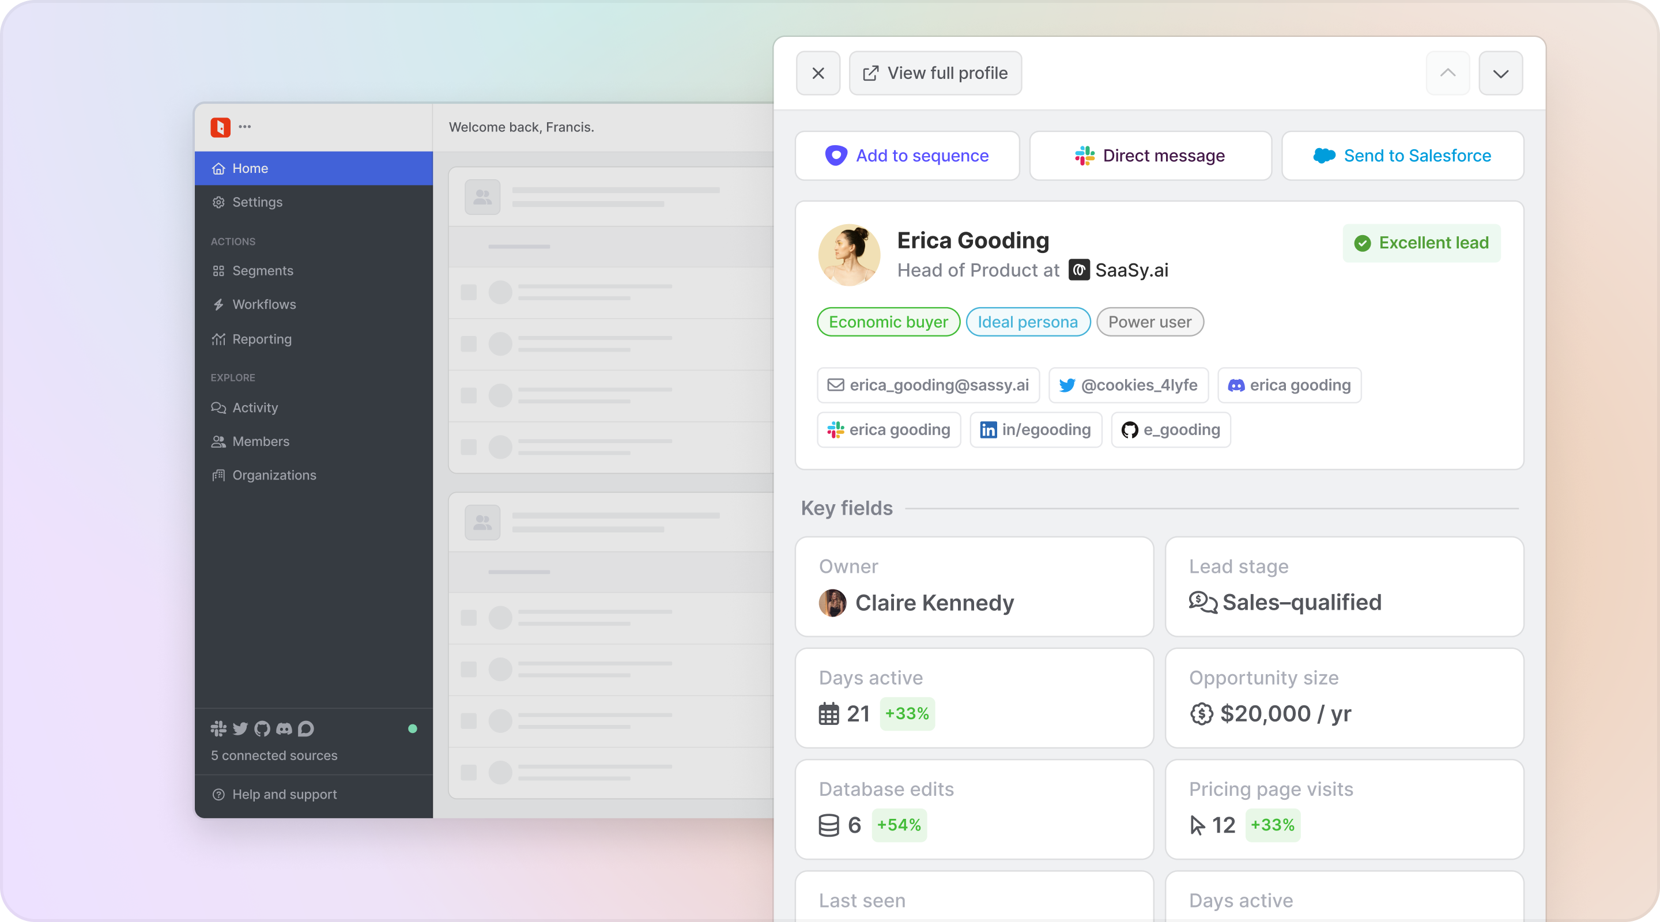The width and height of the screenshot is (1660, 922).
Task: Click Send to Salesforce button
Action: 1402,156
